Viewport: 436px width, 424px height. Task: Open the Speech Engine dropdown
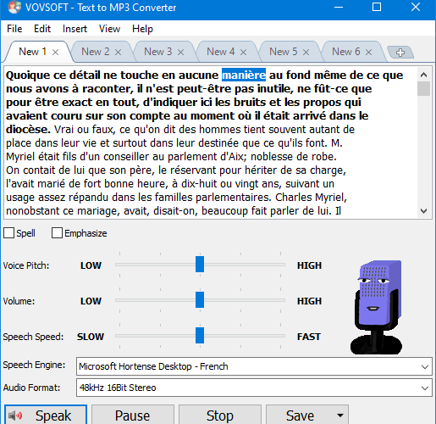click(x=254, y=366)
